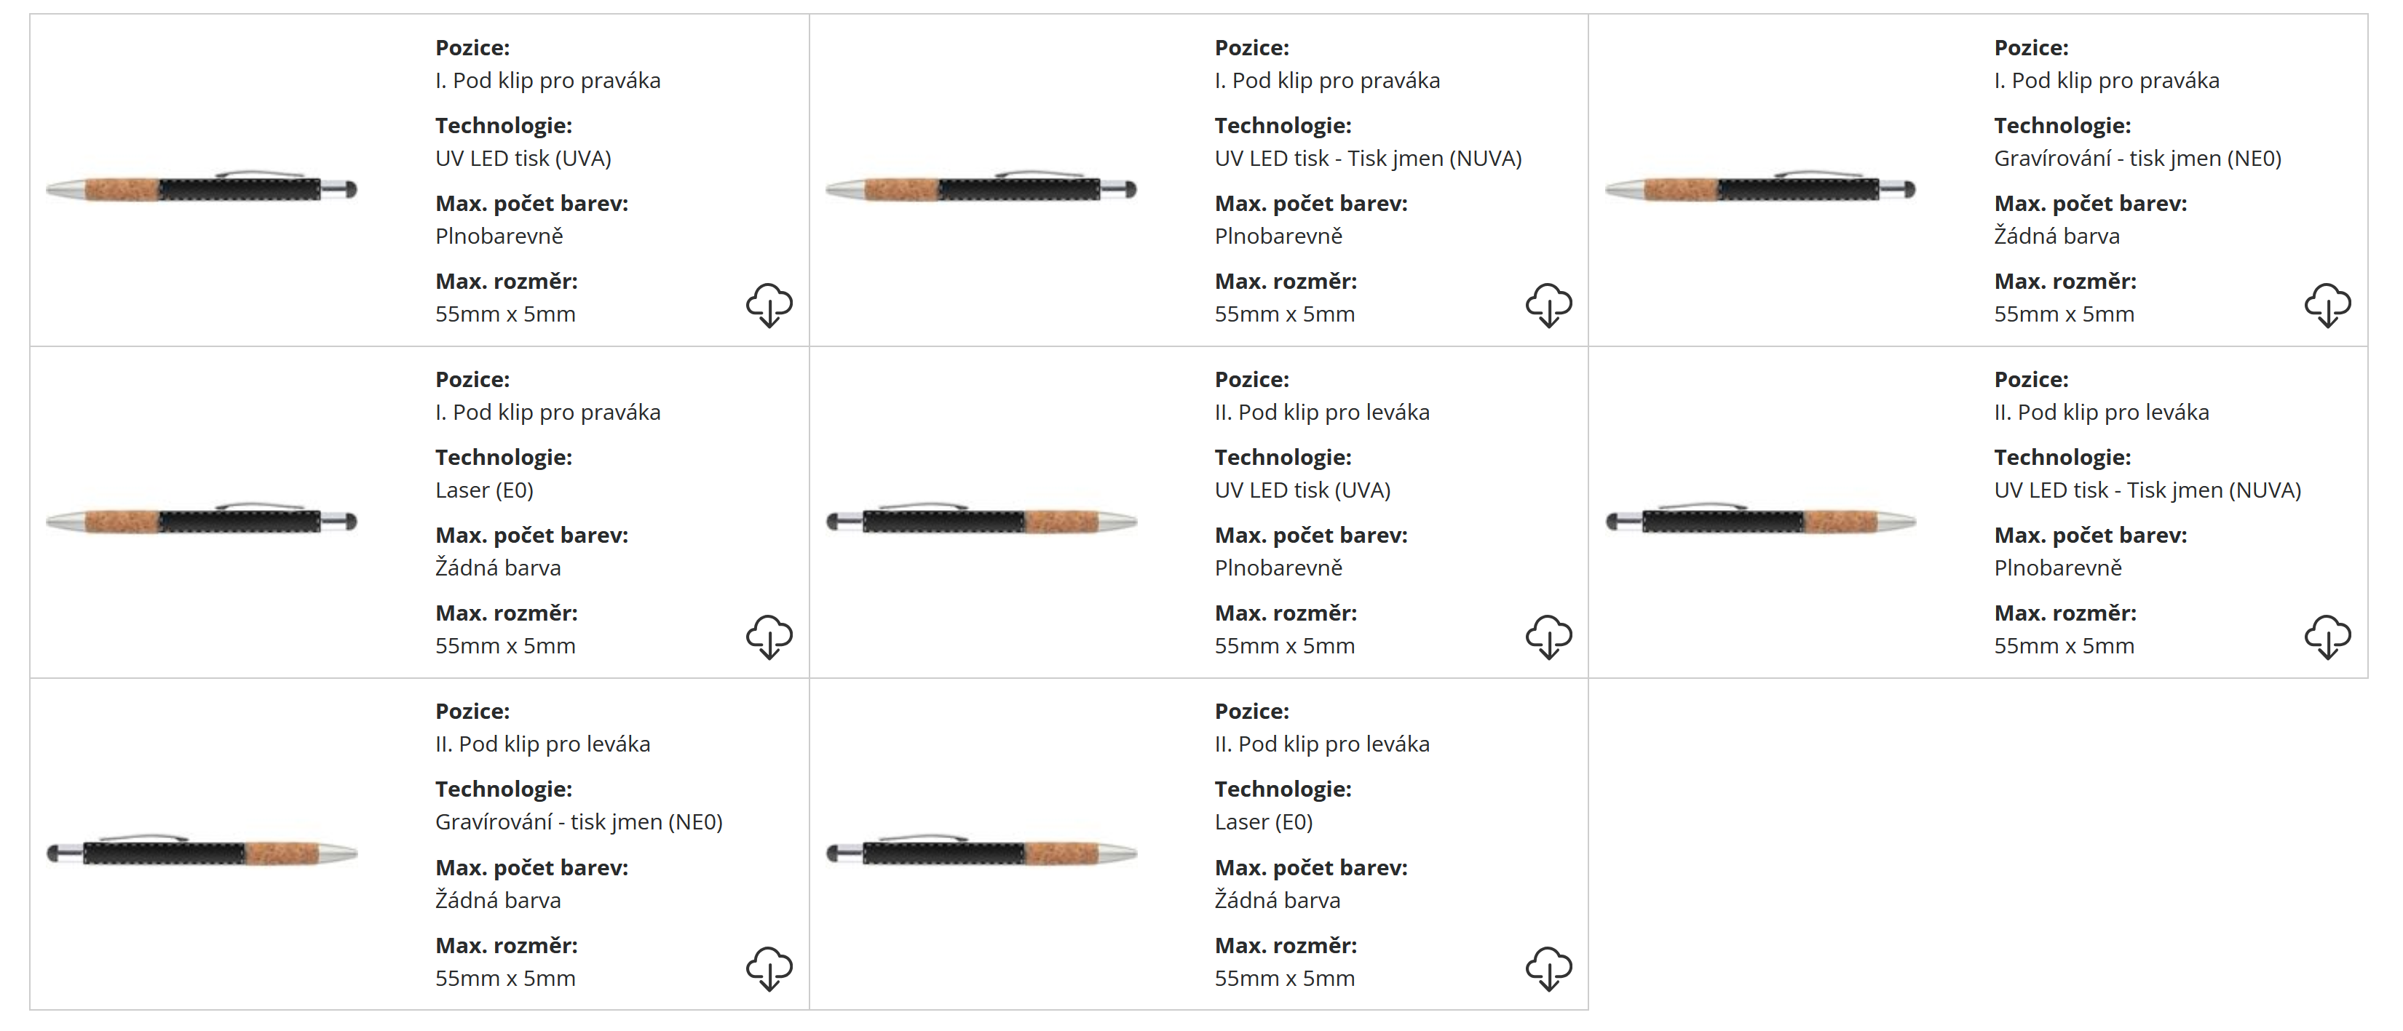The width and height of the screenshot is (2403, 1031).
Task: Open pen image for leváka Gravírování (NE0)
Action: [202, 852]
